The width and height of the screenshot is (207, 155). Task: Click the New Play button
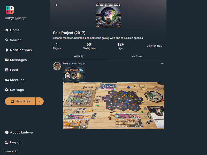(x=20, y=101)
